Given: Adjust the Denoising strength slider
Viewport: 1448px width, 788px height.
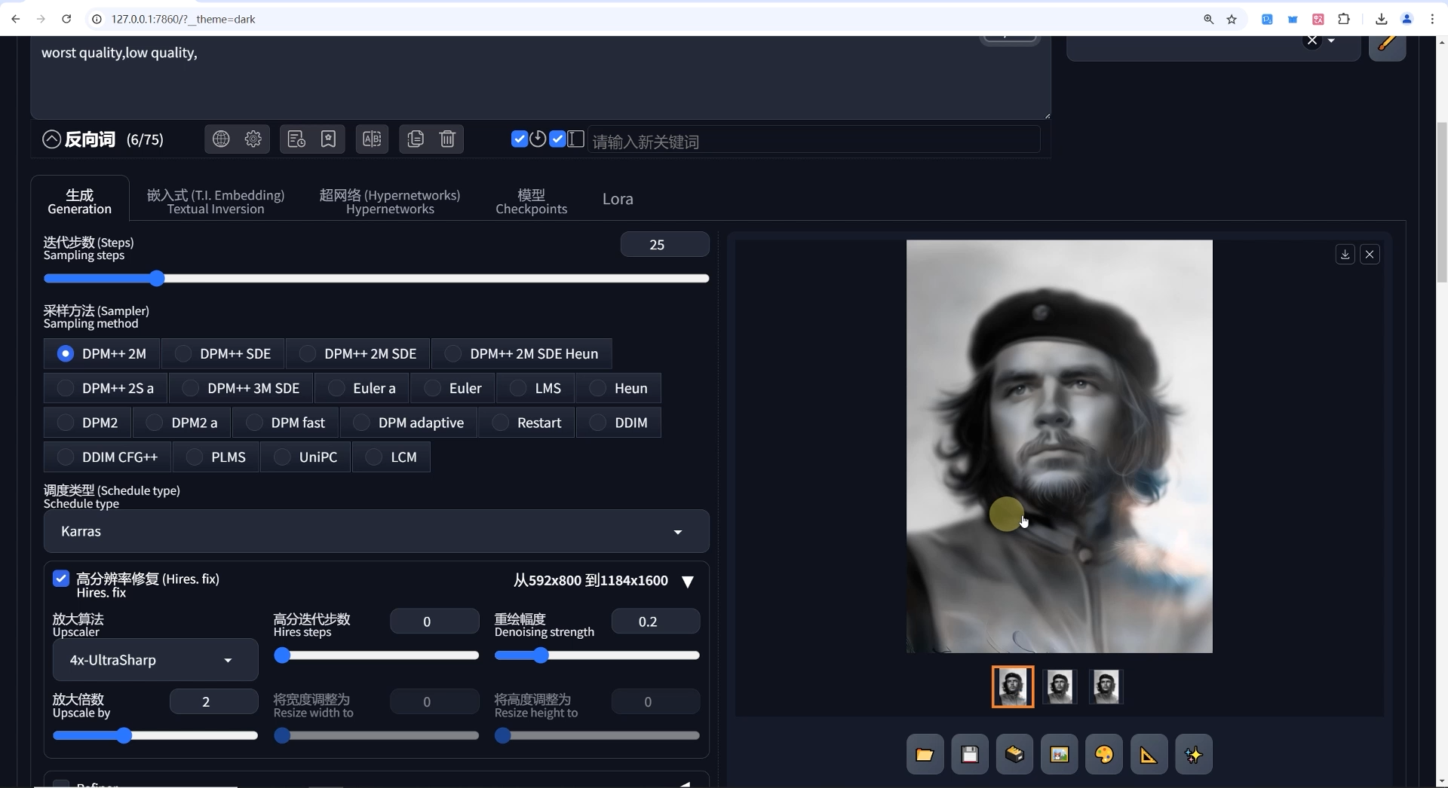Looking at the screenshot, I should pyautogui.click(x=597, y=655).
